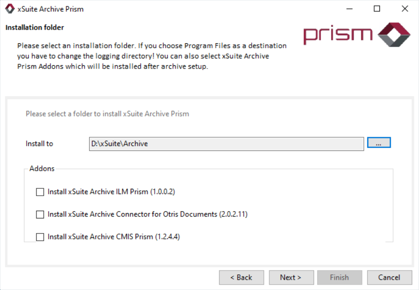Cancel the installation
Screen dimensions: 419x290
389,277
